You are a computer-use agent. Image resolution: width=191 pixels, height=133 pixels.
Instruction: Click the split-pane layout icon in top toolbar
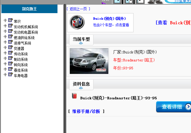(129, 1)
